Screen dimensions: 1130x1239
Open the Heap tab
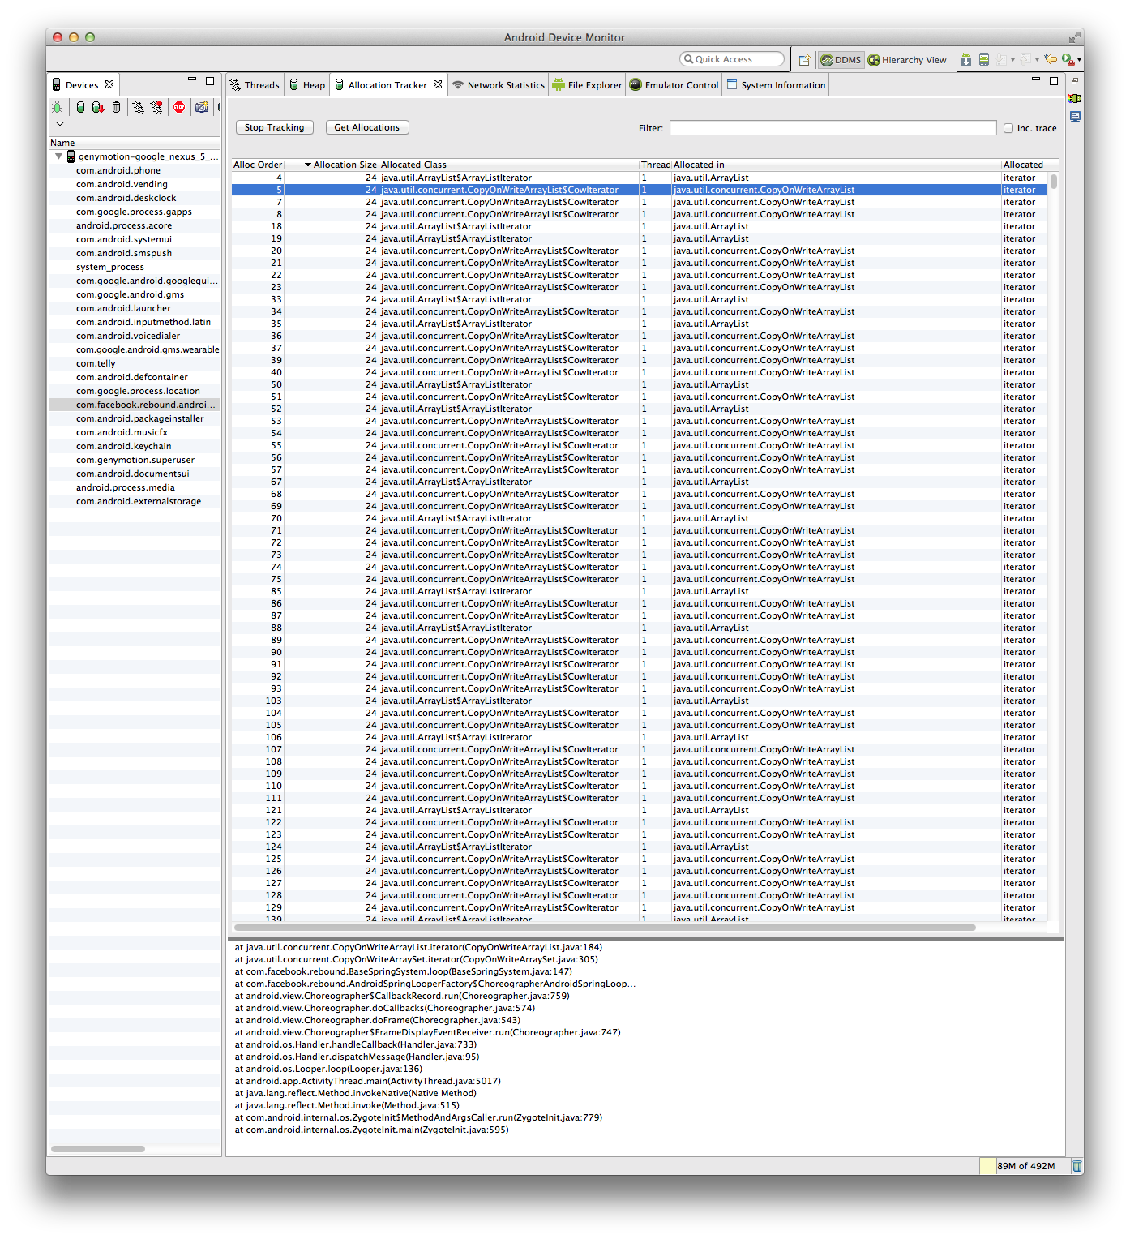click(307, 85)
